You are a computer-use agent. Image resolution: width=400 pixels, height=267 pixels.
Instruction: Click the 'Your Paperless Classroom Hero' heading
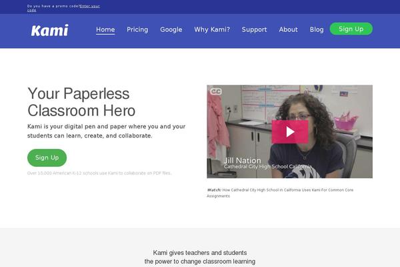click(x=81, y=102)
